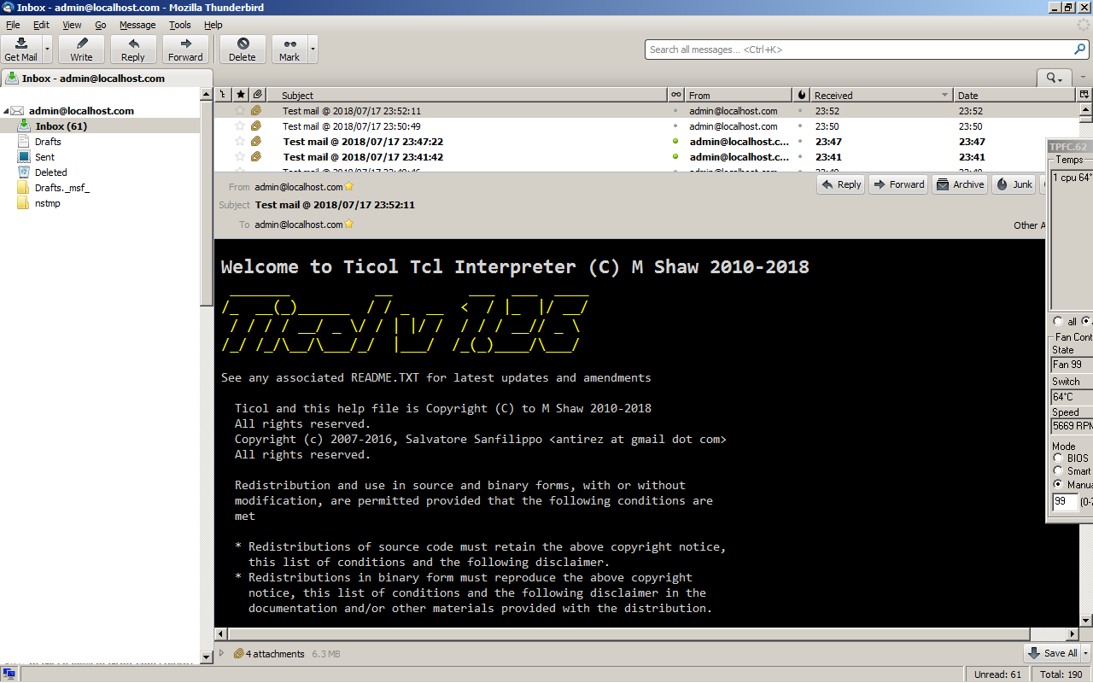Image resolution: width=1093 pixels, height=683 pixels.
Task: Click Save All attachments button
Action: pyautogui.click(x=1053, y=653)
